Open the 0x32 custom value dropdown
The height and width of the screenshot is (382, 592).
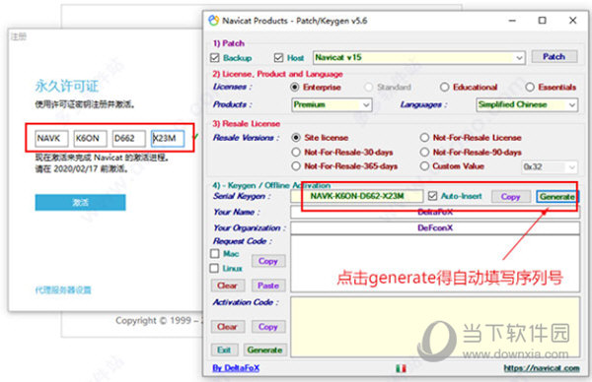(550, 166)
